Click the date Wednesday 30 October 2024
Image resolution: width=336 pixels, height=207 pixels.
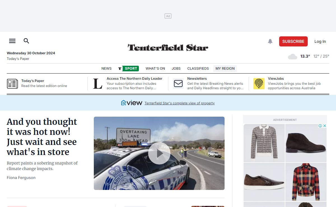(x=31, y=53)
